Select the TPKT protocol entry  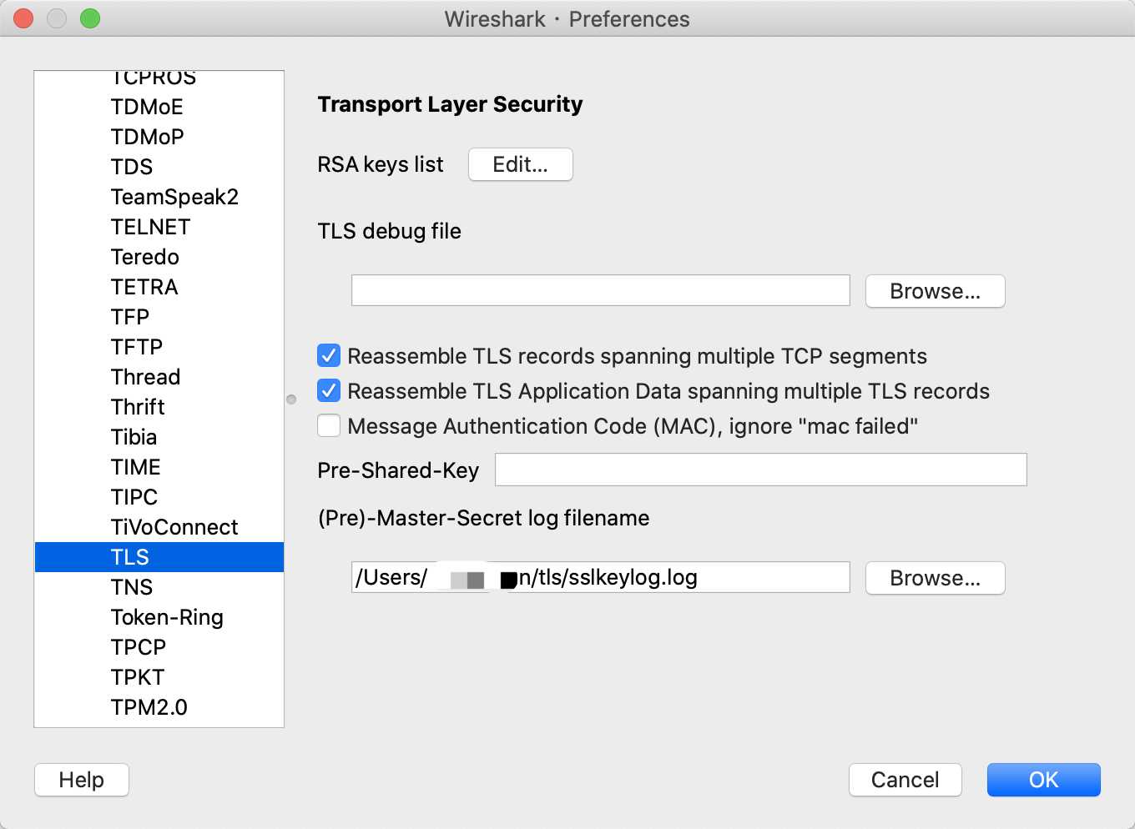[x=159, y=677]
